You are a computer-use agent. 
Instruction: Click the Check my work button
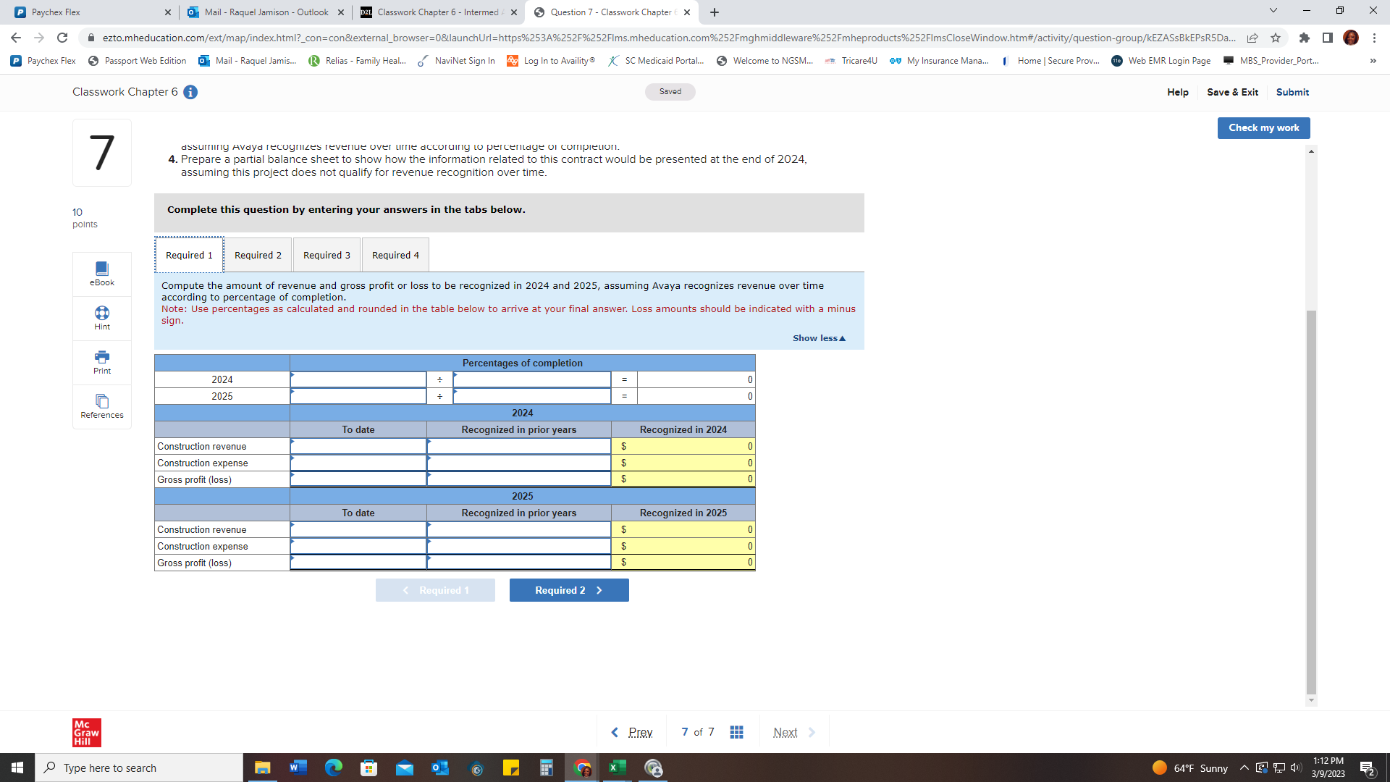point(1263,128)
